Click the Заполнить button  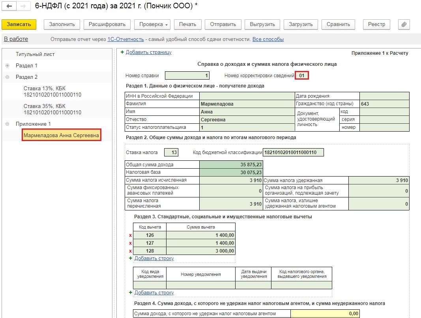pos(62,24)
